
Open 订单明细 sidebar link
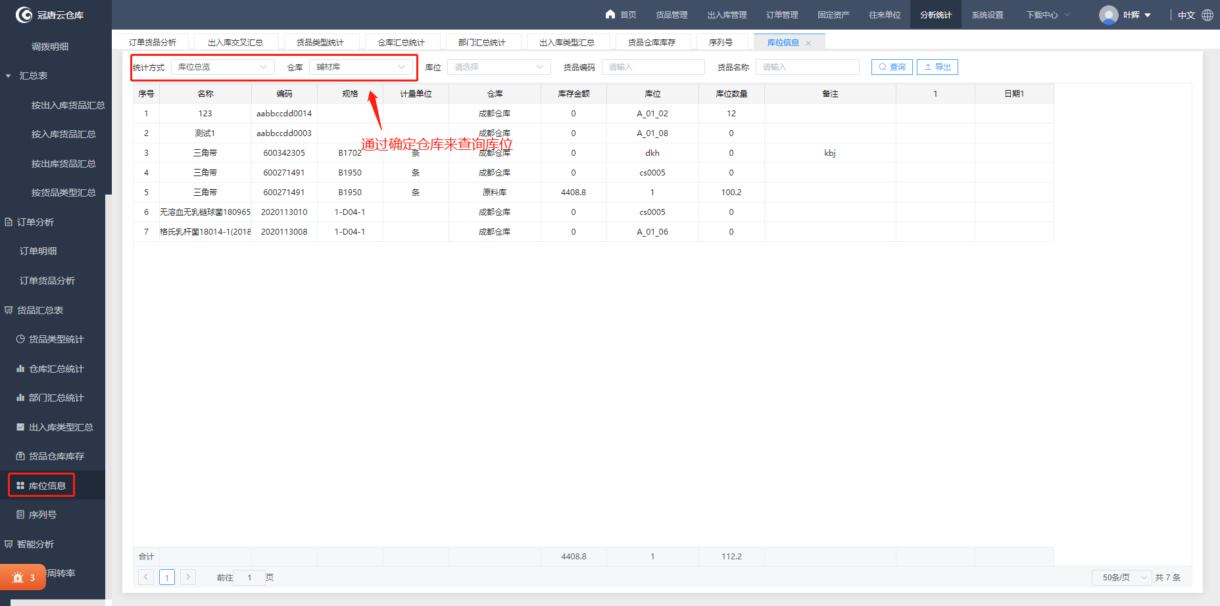pos(38,251)
